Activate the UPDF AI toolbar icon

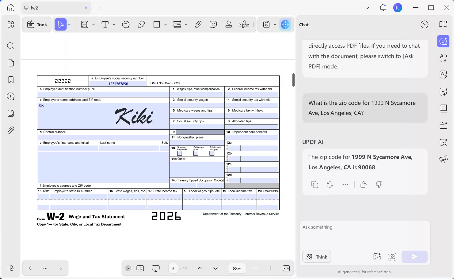click(x=285, y=24)
